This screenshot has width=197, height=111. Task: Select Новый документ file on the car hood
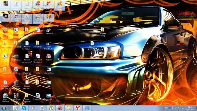click(x=92, y=45)
